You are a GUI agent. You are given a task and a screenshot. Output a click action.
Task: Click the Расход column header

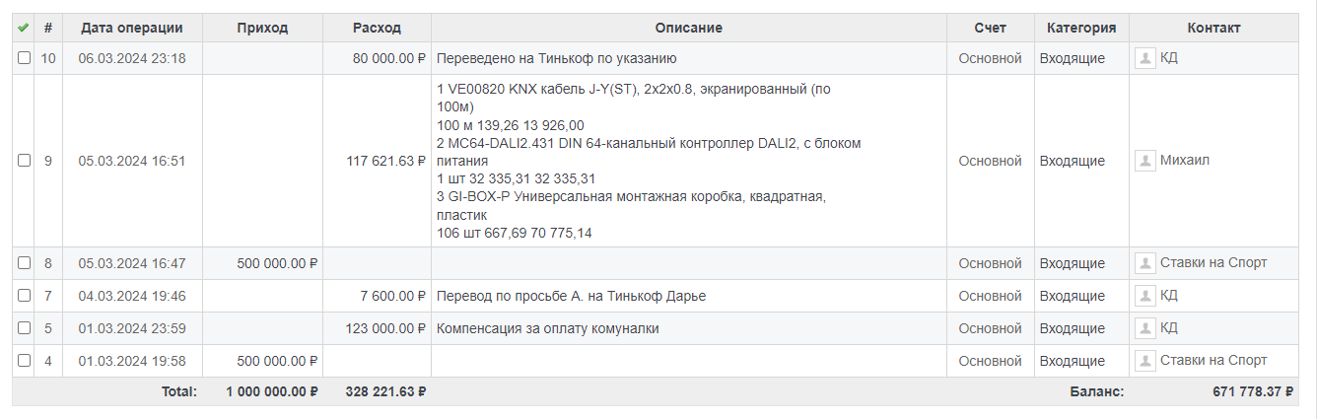[x=377, y=29]
